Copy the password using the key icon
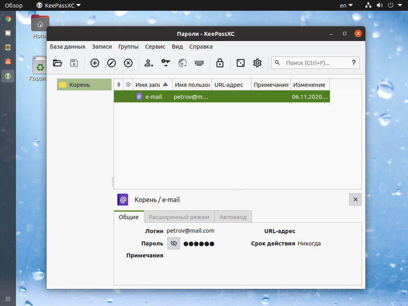 pyautogui.click(x=165, y=63)
